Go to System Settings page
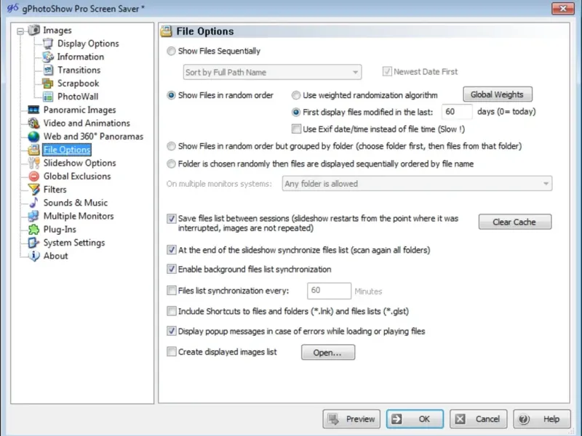Viewport: 582px width, 436px height. tap(74, 243)
